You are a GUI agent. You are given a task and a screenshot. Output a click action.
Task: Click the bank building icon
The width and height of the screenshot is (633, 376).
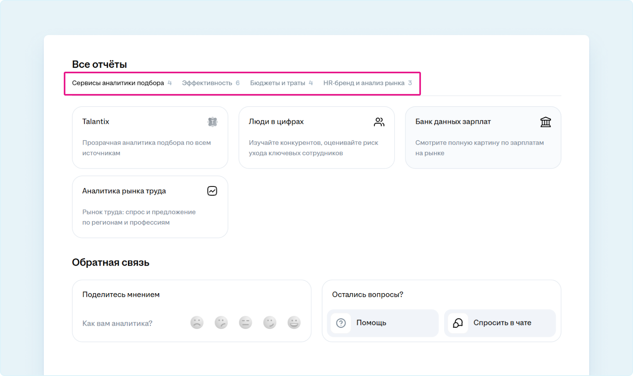(545, 122)
